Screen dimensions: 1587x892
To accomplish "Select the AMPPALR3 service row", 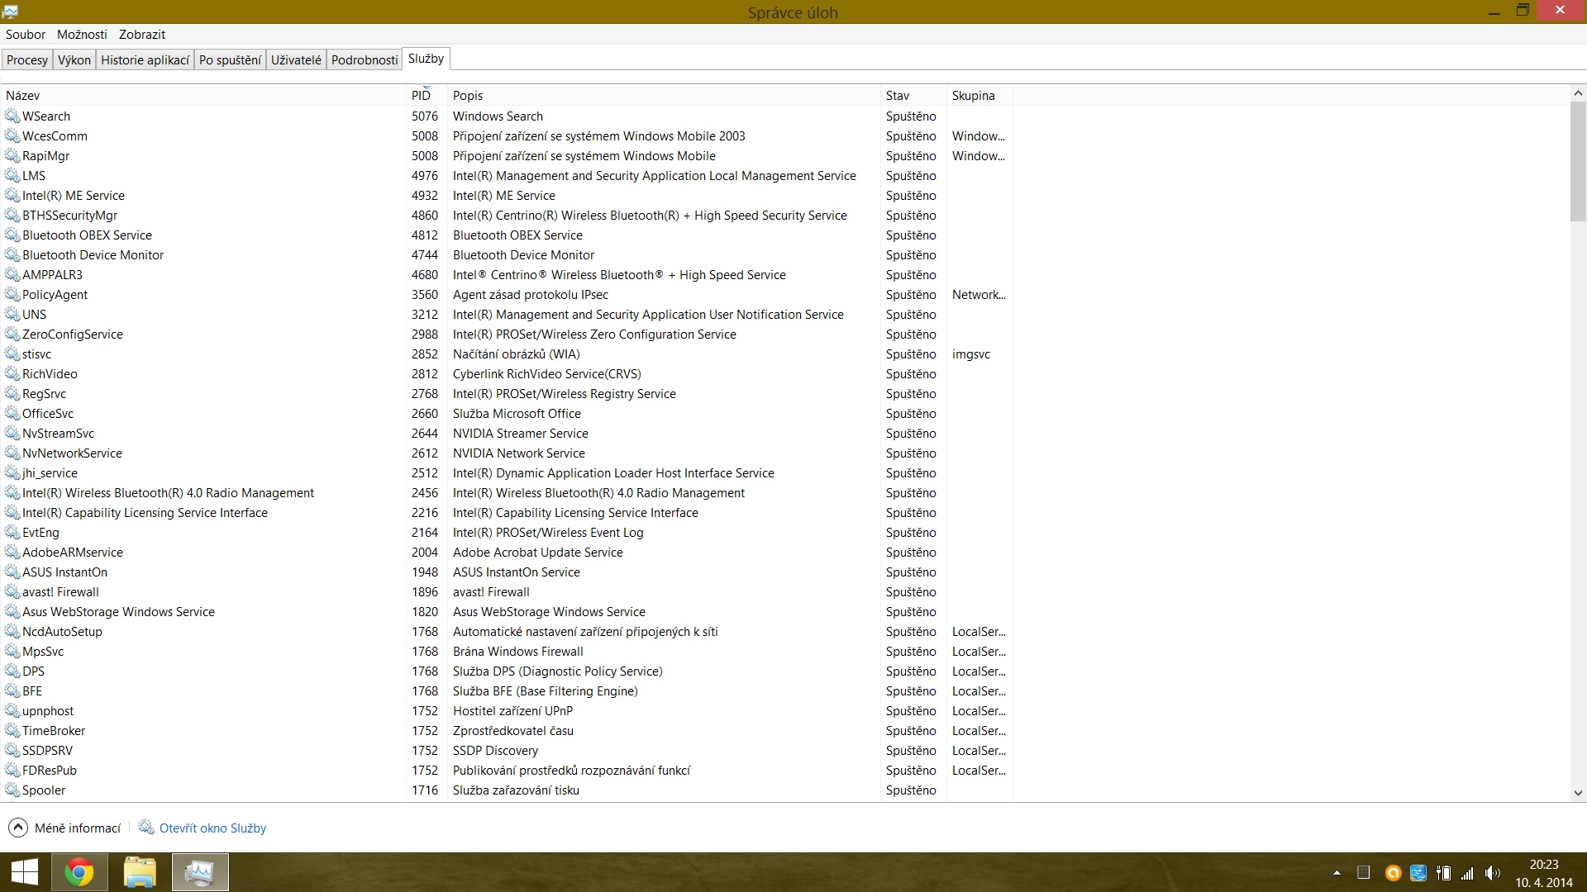I will coord(506,274).
